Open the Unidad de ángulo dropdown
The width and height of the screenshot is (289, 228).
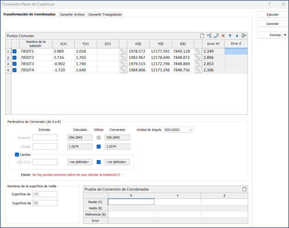pyautogui.click(x=178, y=130)
